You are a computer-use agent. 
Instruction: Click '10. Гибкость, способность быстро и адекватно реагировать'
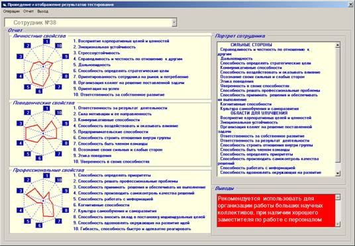tap(132, 229)
